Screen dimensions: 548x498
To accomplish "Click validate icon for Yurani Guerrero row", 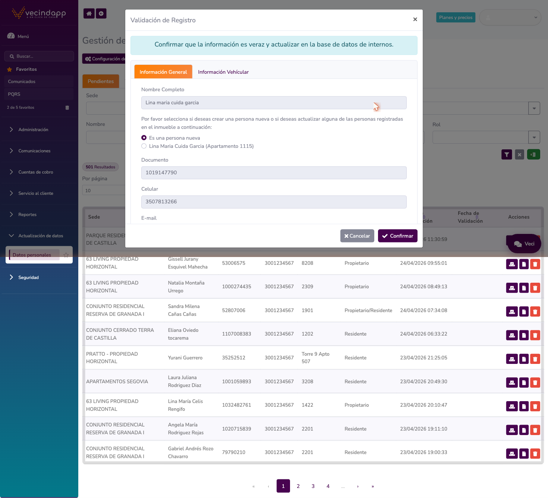I will pos(512,359).
